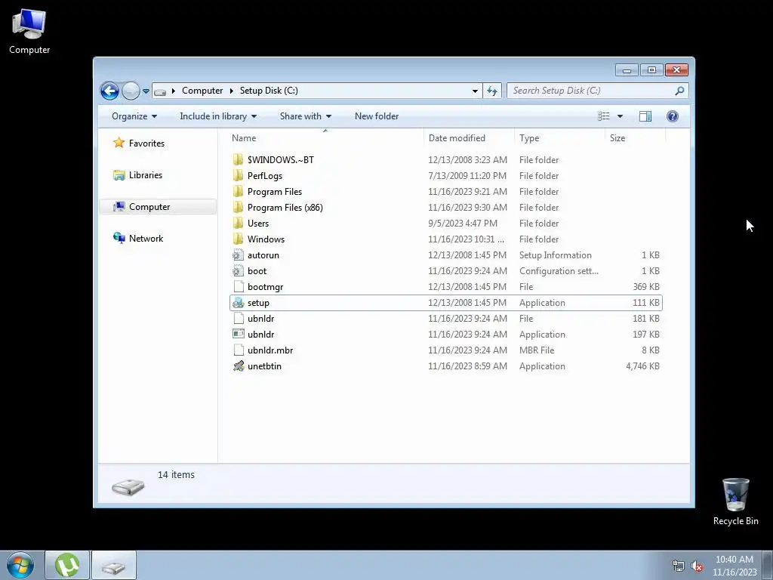Viewport: 773px width, 580px height.
Task: Open the recent pages dropdown arrow
Action: pyautogui.click(x=146, y=91)
